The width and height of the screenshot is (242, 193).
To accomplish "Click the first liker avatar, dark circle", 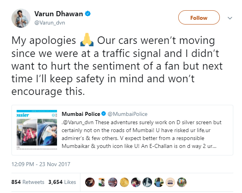I will [90, 182].
